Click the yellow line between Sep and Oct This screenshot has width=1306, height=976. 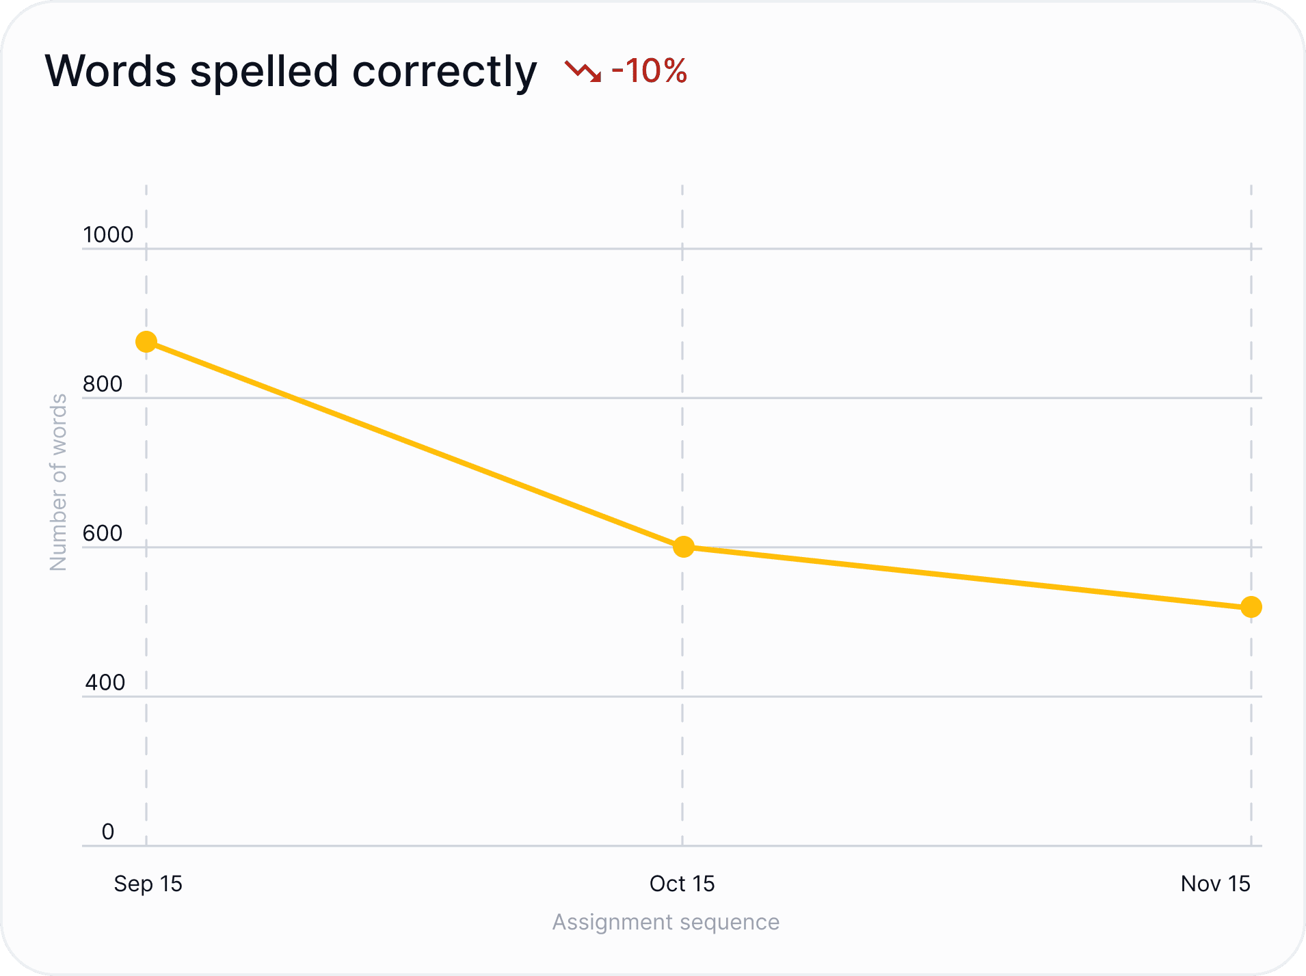coord(414,444)
